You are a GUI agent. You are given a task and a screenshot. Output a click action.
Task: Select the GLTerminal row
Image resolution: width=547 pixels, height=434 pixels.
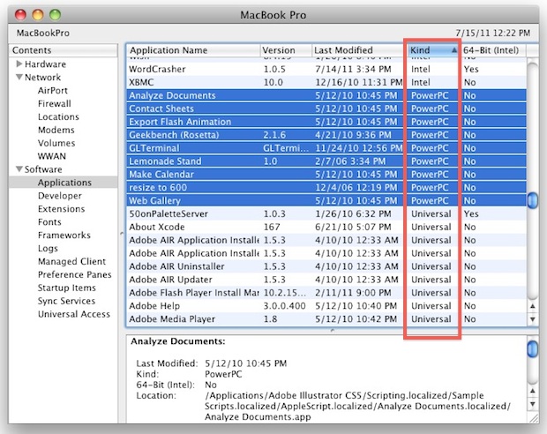click(x=326, y=148)
